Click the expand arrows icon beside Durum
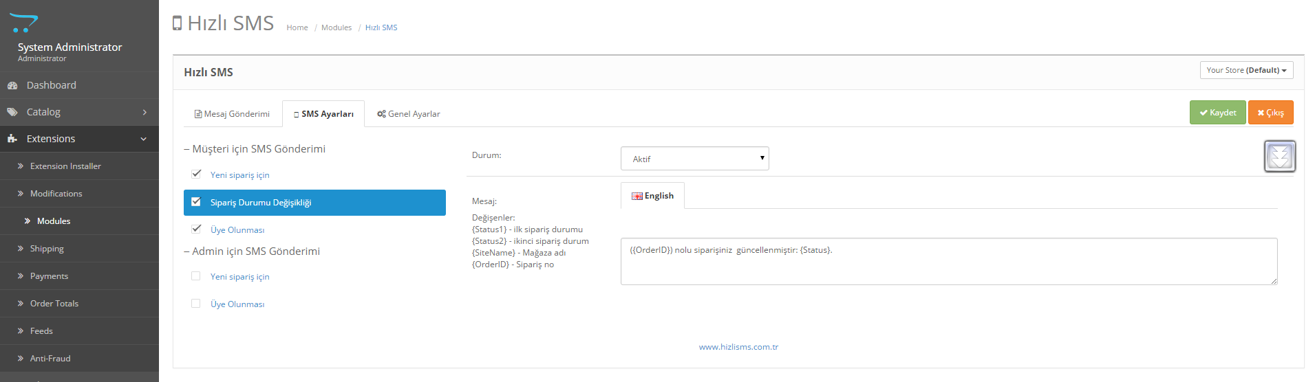Screen dimensions: 1315x382 [x=1279, y=157]
